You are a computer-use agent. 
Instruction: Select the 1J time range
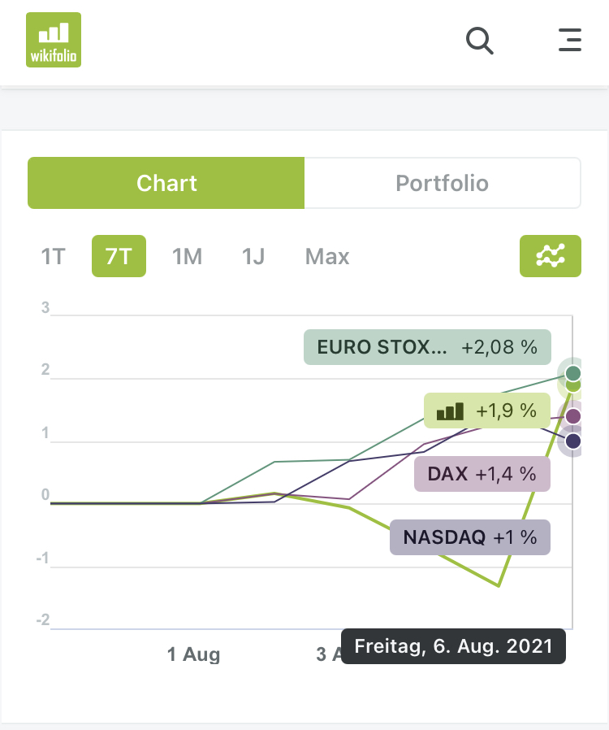(253, 257)
